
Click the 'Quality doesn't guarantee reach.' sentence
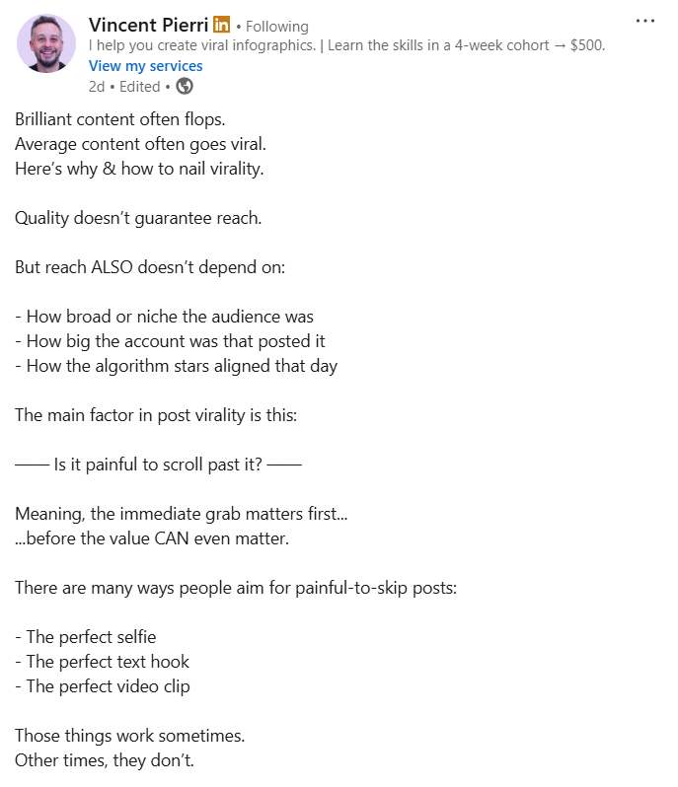(x=138, y=218)
